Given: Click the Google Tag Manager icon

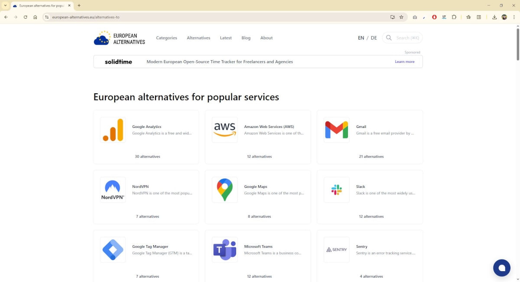Looking at the screenshot, I should [113, 249].
